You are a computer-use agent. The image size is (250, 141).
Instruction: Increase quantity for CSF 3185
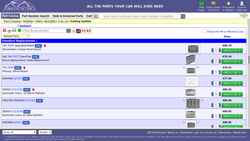[x=220, y=50]
